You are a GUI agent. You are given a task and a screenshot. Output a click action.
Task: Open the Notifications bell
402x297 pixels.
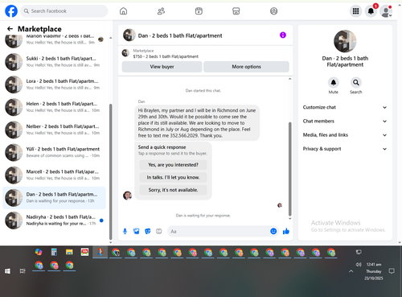tap(371, 11)
